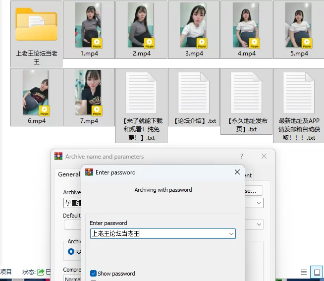324x281 pixels.
Task: Click the help question mark in Archive dialog
Action: point(242,157)
